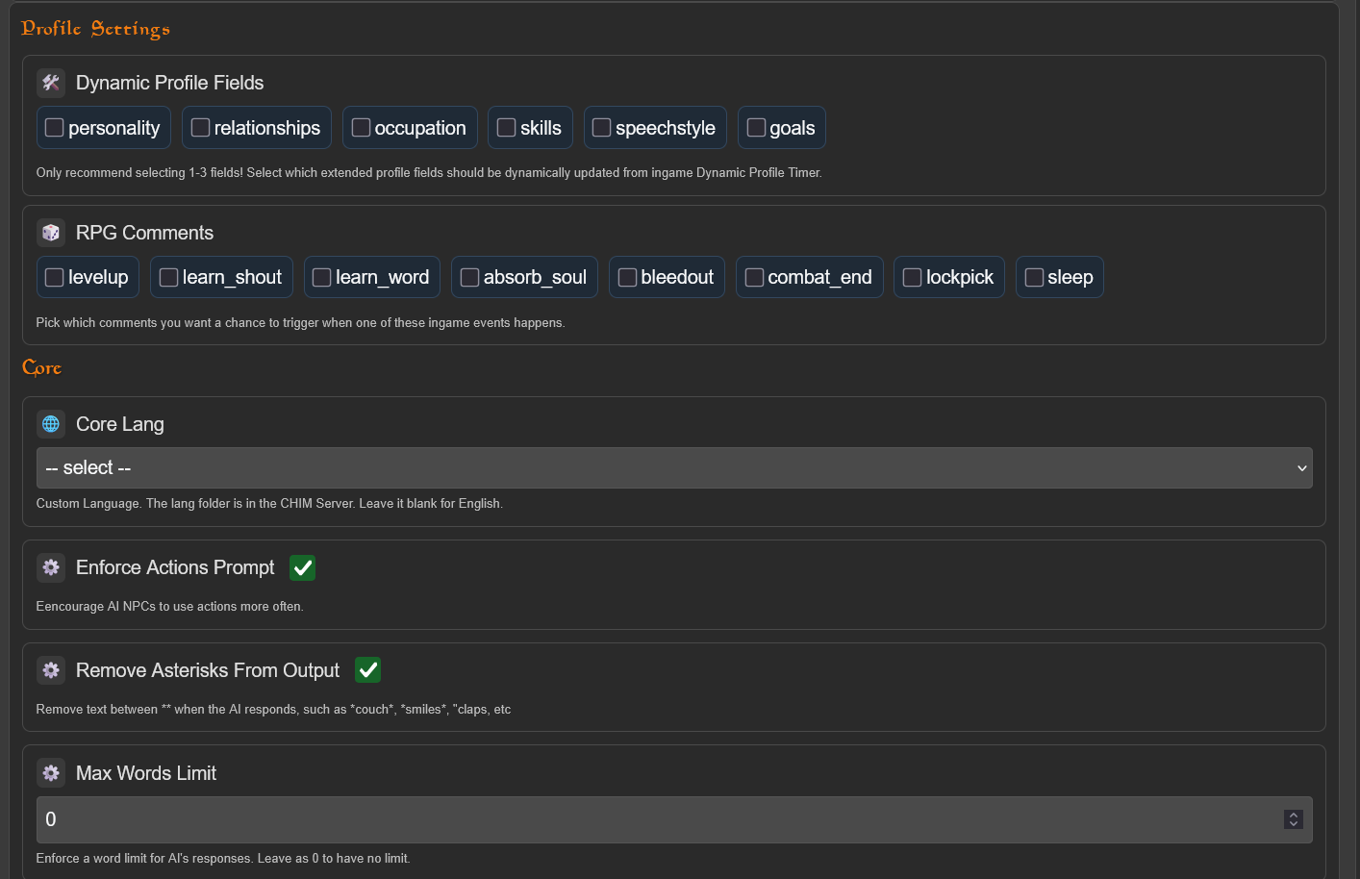Click the globe icon beside Core Lang
The width and height of the screenshot is (1360, 879).
coord(51,424)
